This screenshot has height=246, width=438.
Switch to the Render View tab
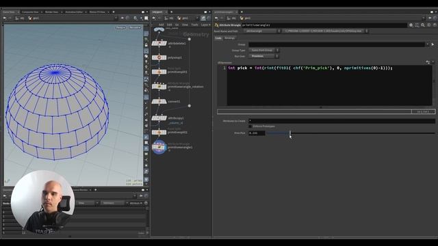52,12
